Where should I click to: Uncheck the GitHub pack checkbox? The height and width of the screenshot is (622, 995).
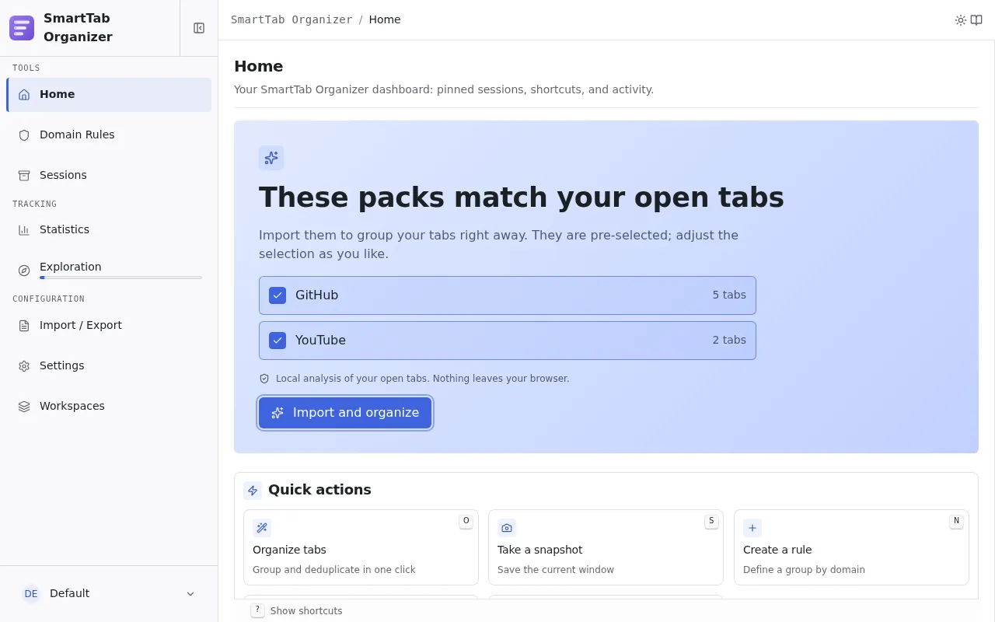(x=278, y=295)
